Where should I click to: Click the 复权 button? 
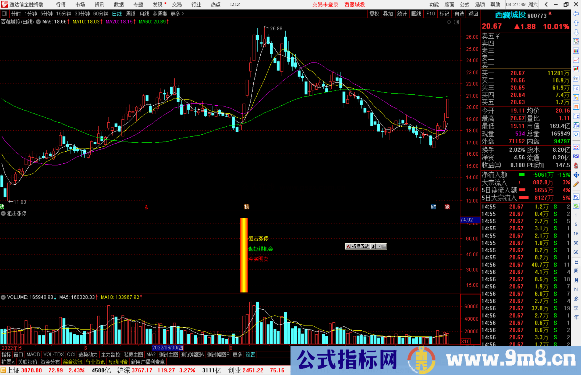click(x=374, y=14)
